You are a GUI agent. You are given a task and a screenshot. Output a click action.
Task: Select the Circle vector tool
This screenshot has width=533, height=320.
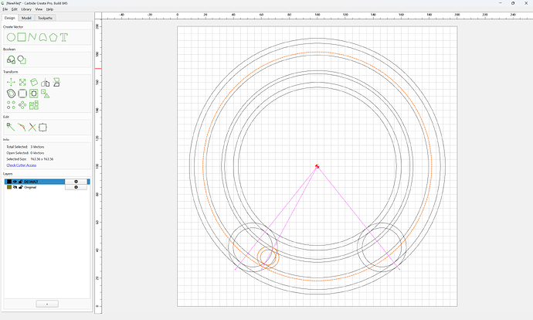[12, 37]
